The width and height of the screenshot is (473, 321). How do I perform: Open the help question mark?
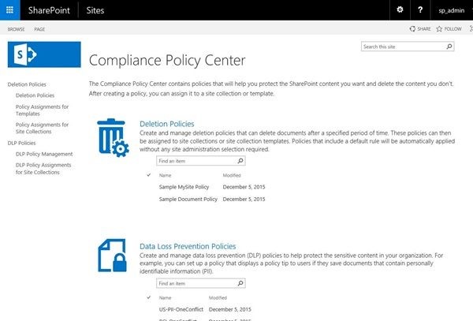point(420,10)
